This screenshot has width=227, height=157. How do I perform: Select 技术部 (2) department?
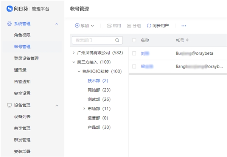click(98, 81)
